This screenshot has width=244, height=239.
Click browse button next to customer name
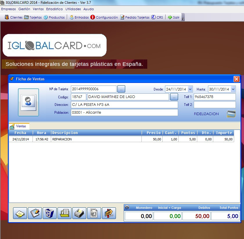coord(174,97)
